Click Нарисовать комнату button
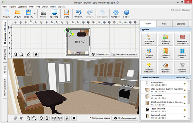The width and height of the screenshot is (193, 123). [149, 39]
